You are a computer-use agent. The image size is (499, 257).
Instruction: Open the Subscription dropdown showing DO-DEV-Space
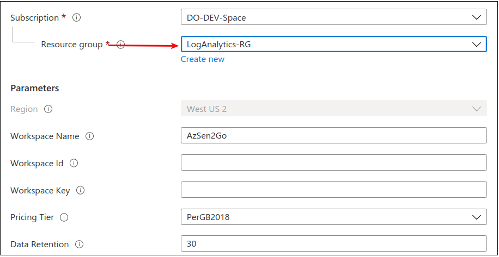click(333, 17)
